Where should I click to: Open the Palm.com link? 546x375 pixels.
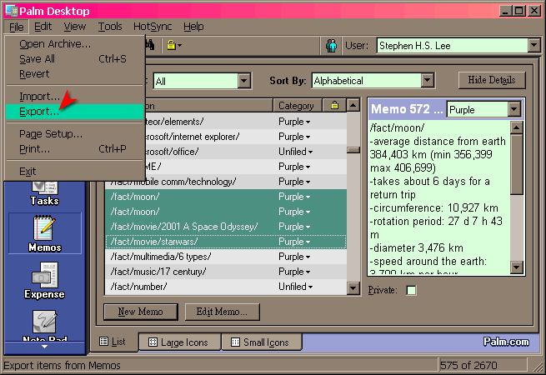[x=506, y=342]
